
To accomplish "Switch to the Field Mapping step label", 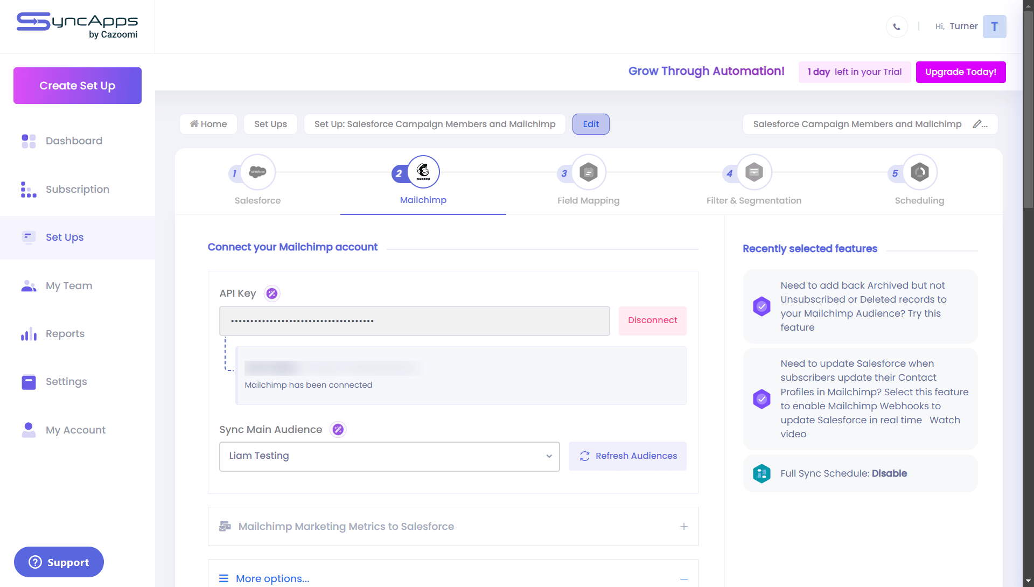I will [589, 201].
